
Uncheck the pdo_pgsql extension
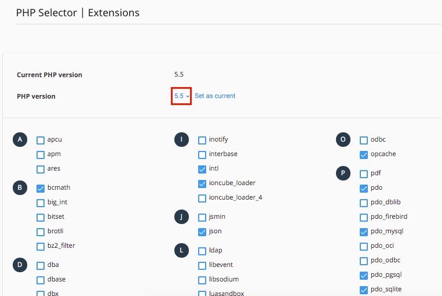point(364,275)
